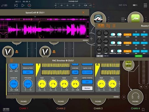The image size is (149, 112).
Task: Open the green FM synth node
Action: (x=135, y=18)
